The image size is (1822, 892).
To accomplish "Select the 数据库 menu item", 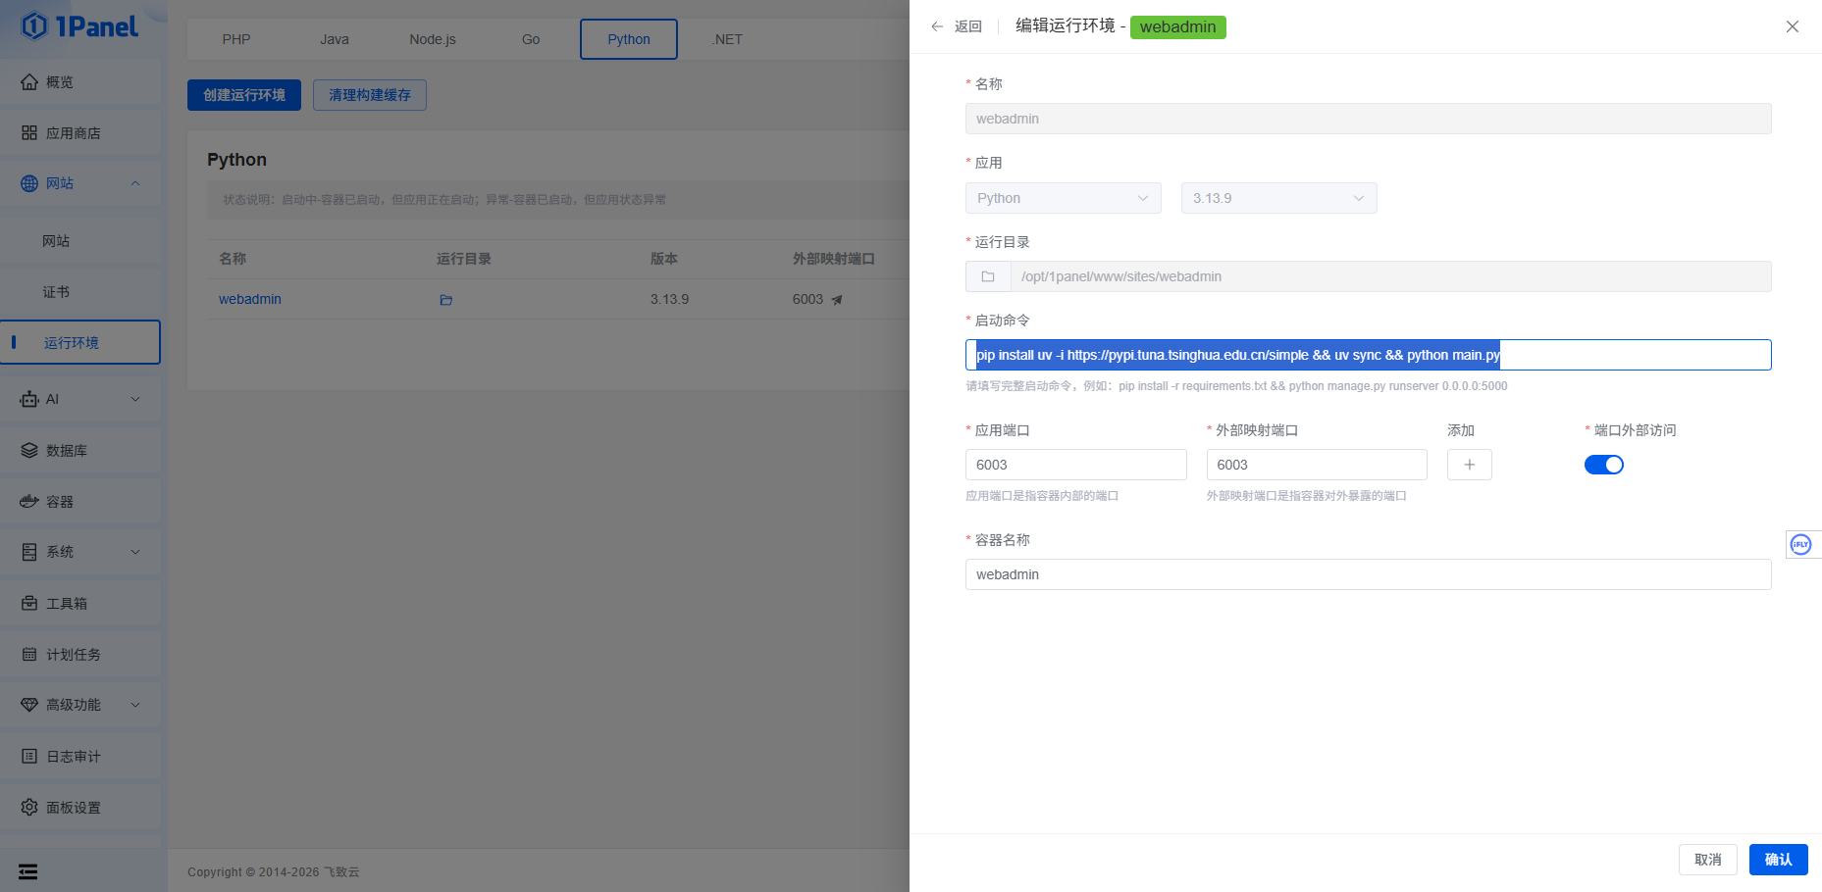I will (67, 451).
